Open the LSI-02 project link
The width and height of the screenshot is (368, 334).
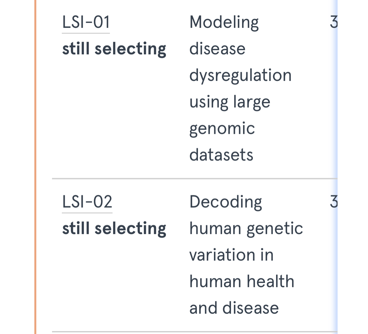coord(87,202)
